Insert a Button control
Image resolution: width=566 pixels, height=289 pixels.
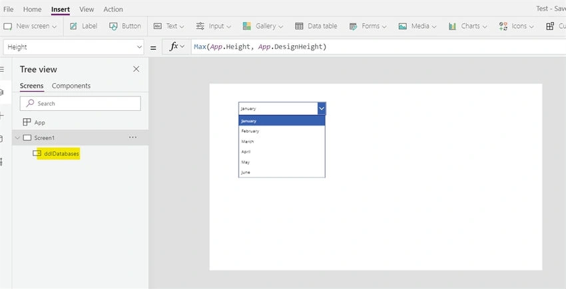click(125, 26)
